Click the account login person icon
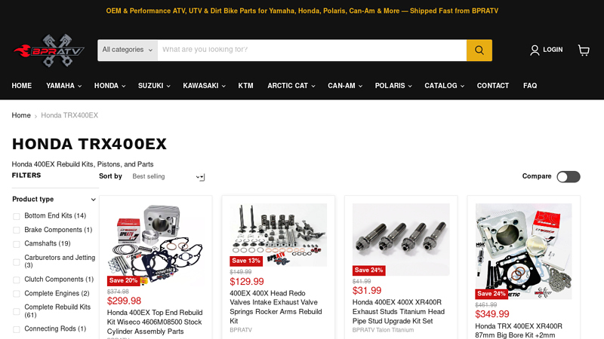The image size is (604, 339). pyautogui.click(x=535, y=50)
